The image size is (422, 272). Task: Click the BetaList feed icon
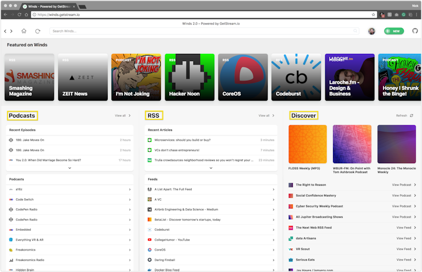tap(149, 220)
